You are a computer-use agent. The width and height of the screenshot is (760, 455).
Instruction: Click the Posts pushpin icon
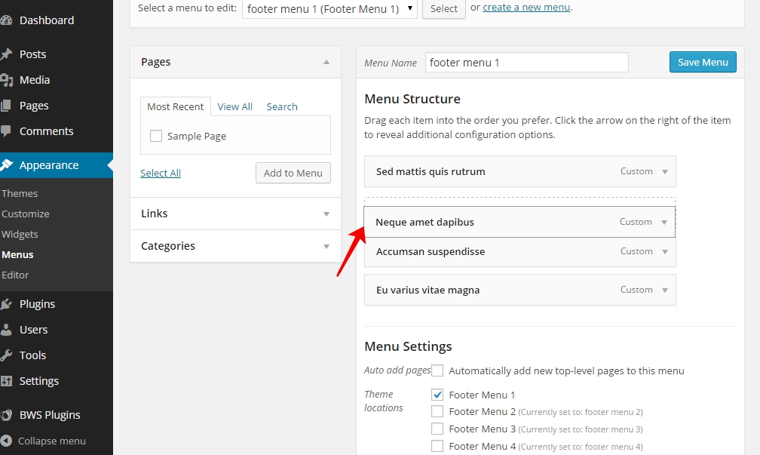pos(6,54)
